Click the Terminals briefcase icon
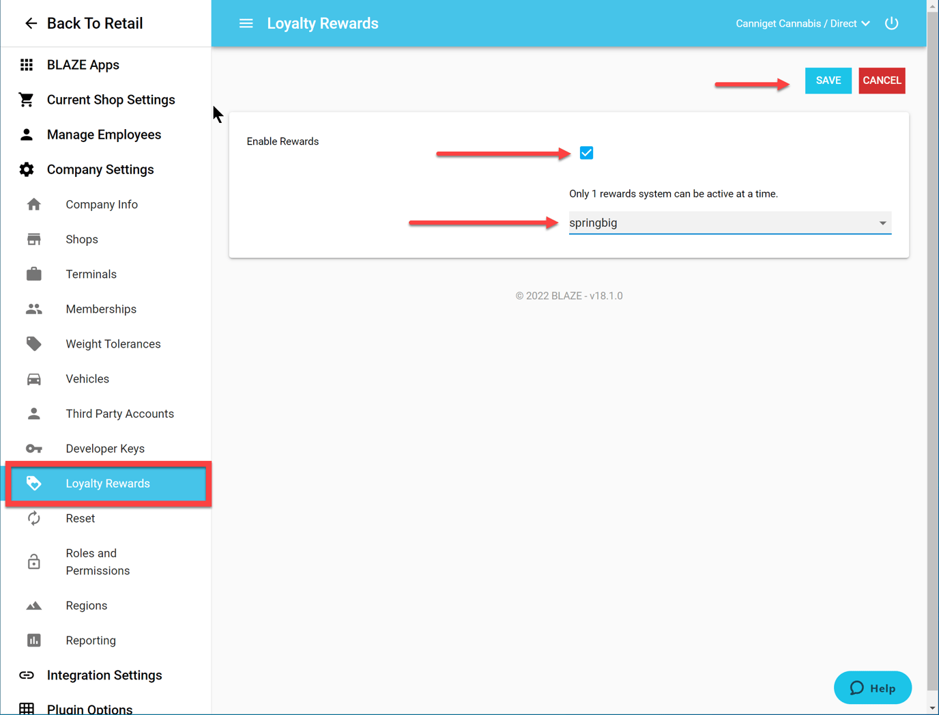The height and width of the screenshot is (715, 939). [34, 275]
